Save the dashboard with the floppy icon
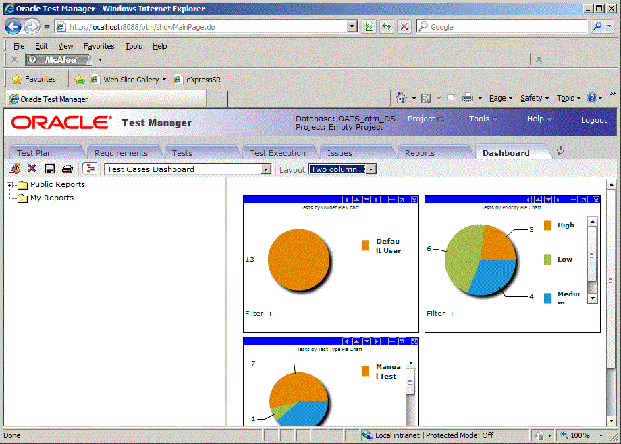The width and height of the screenshot is (621, 444). (x=50, y=169)
